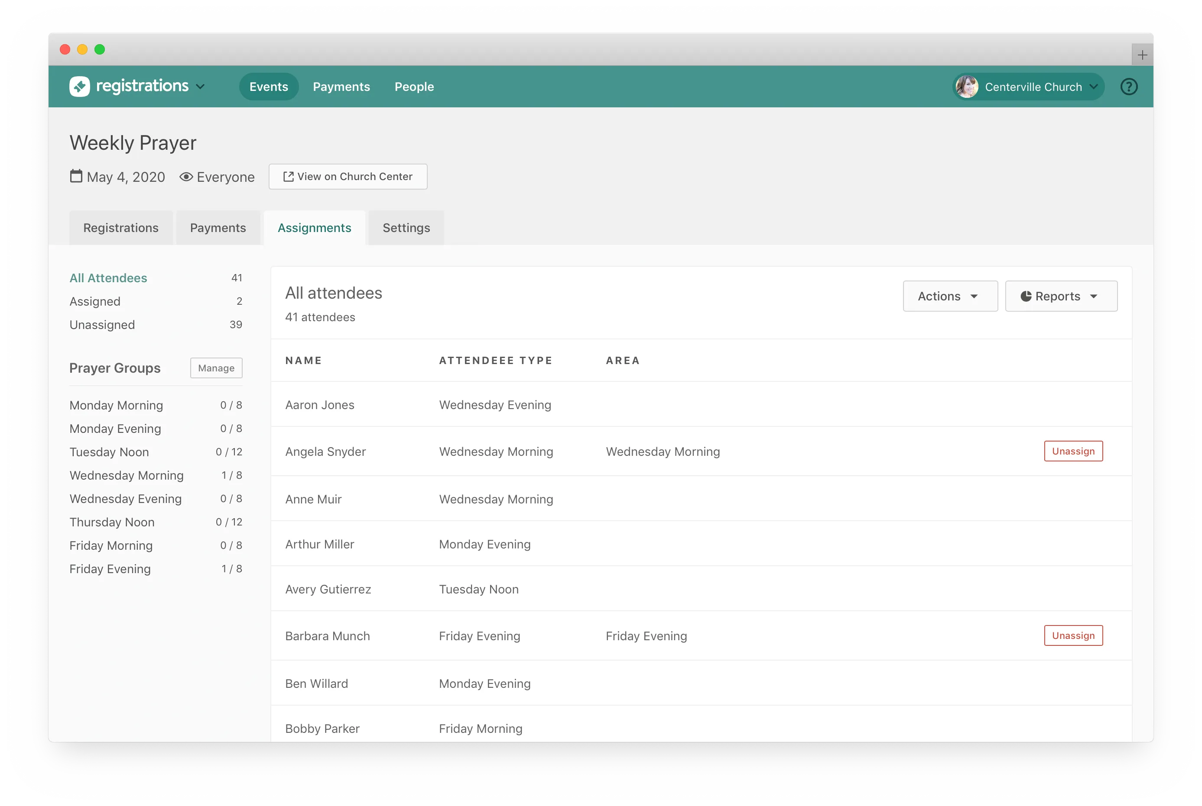Click the pie chart icon on Reports

(1026, 296)
